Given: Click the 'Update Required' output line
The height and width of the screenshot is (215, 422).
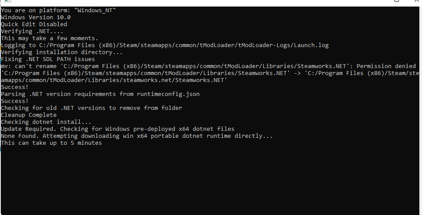Looking at the screenshot, I should (x=118, y=129).
